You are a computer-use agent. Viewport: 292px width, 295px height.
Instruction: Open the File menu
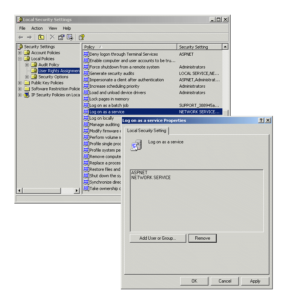(22, 28)
